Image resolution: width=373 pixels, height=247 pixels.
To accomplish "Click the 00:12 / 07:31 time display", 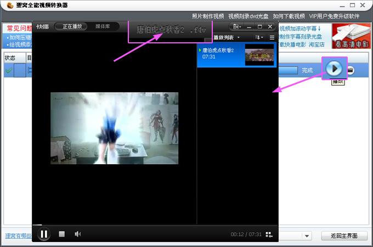I will click(246, 234).
